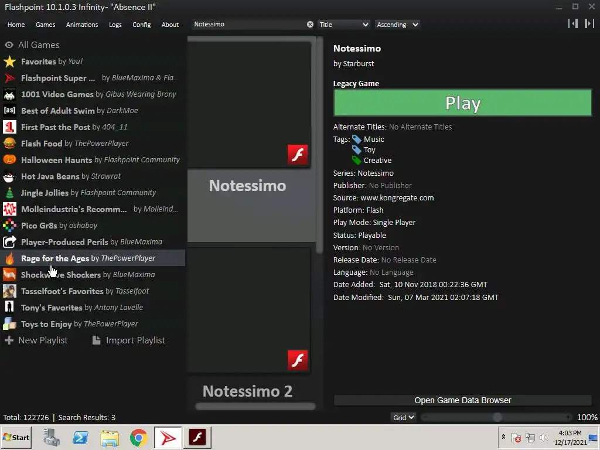The height and width of the screenshot is (450, 600).
Task: Click the First Past the Post icon
Action: click(9, 127)
